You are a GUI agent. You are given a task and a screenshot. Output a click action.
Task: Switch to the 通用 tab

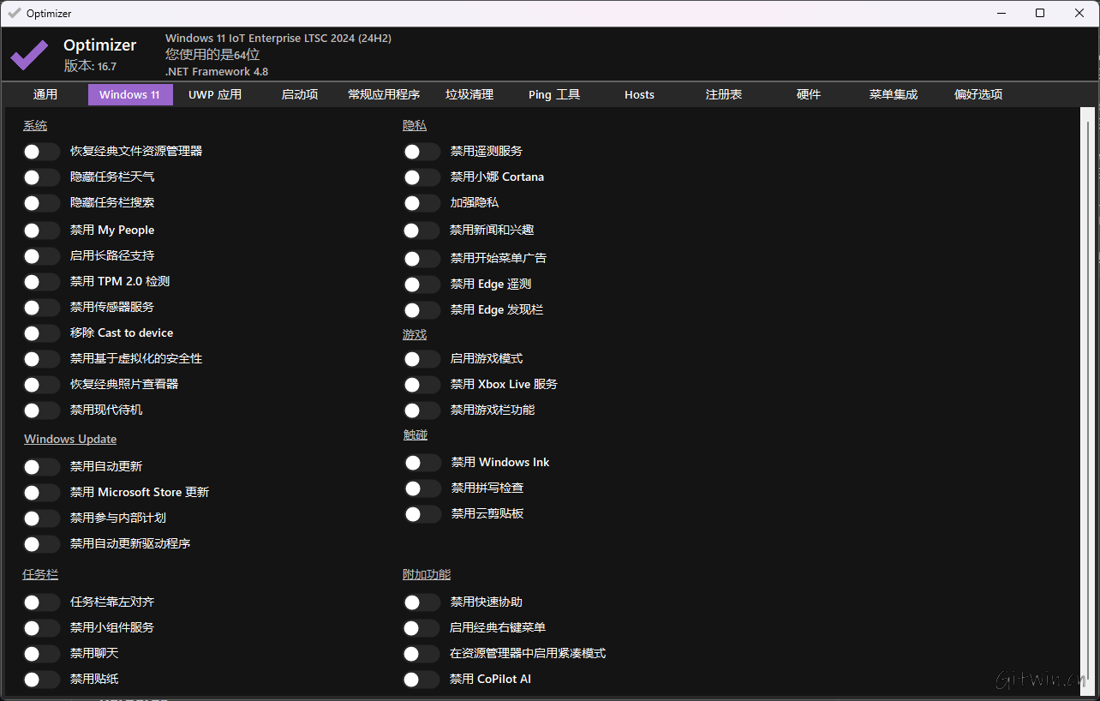point(45,94)
